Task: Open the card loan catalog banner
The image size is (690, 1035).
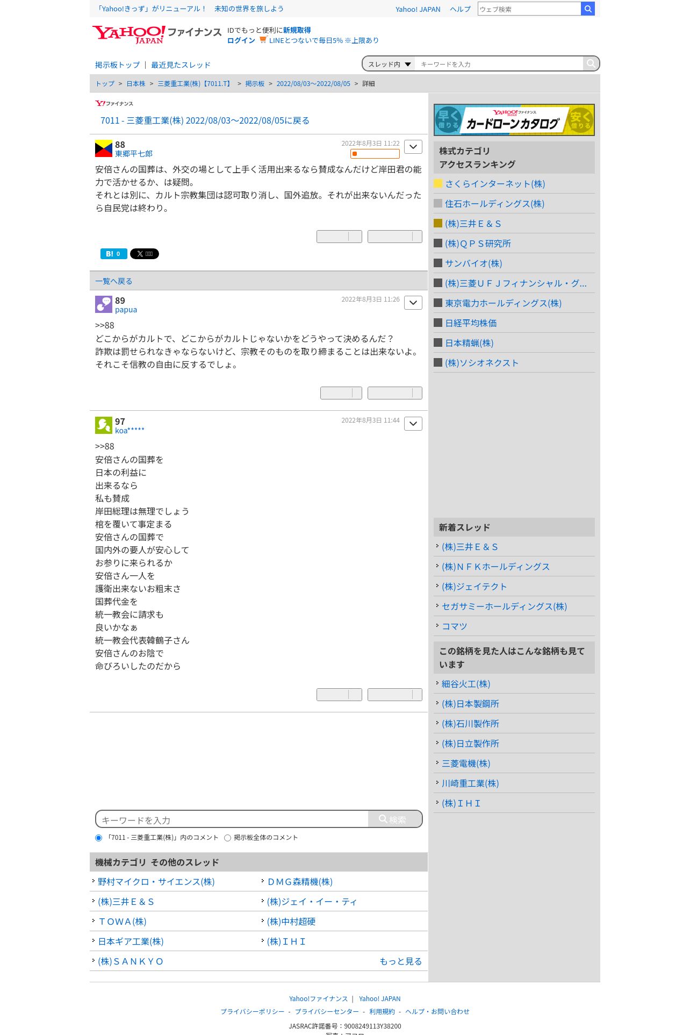Action: tap(514, 120)
